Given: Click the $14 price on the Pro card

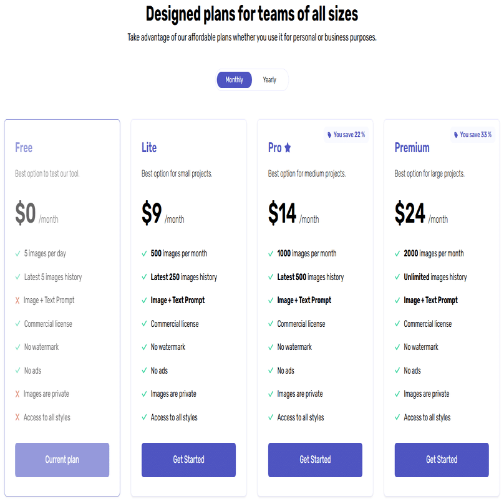Looking at the screenshot, I should (x=283, y=214).
